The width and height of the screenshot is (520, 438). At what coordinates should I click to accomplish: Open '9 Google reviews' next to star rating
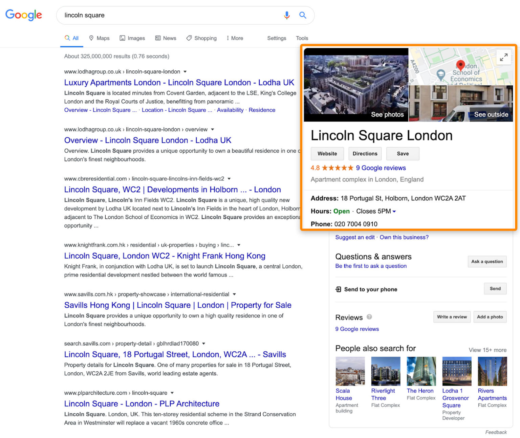click(381, 168)
